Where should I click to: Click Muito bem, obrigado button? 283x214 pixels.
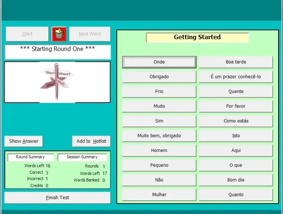[x=159, y=136]
